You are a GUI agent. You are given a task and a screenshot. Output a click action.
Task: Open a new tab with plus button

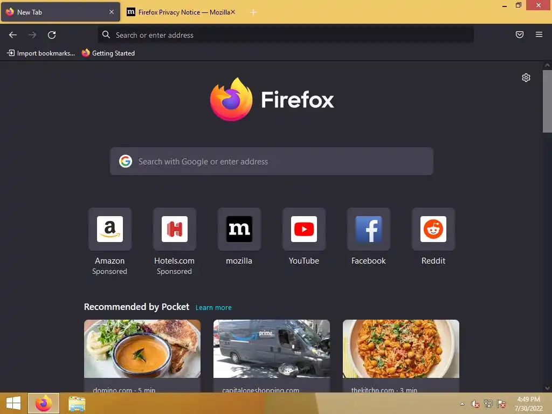click(x=253, y=12)
